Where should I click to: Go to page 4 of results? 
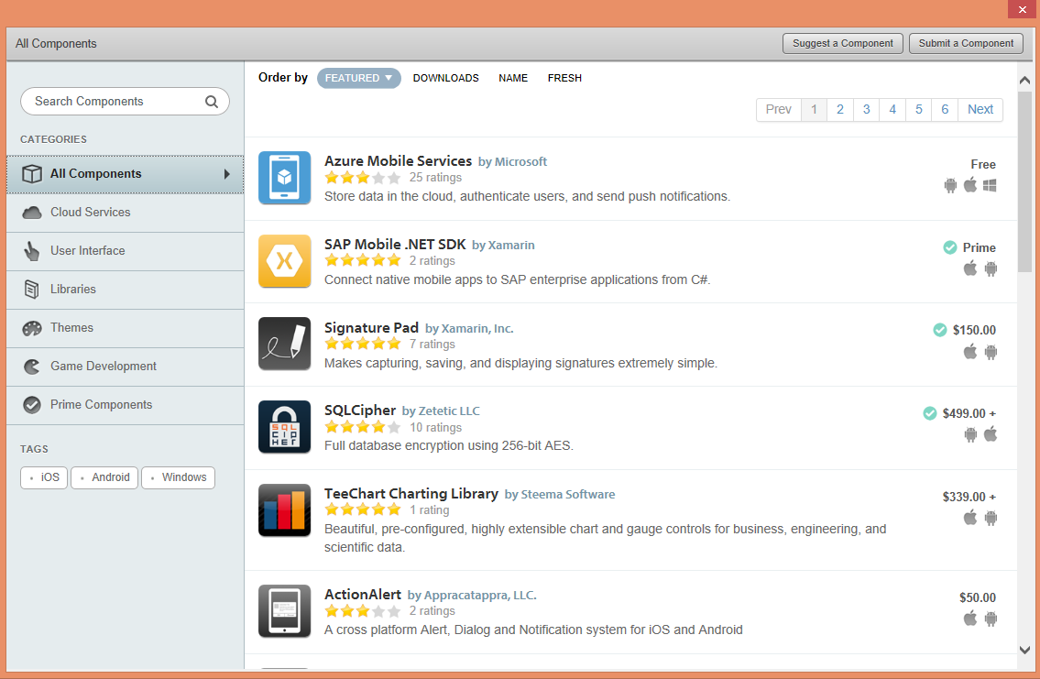tap(892, 109)
